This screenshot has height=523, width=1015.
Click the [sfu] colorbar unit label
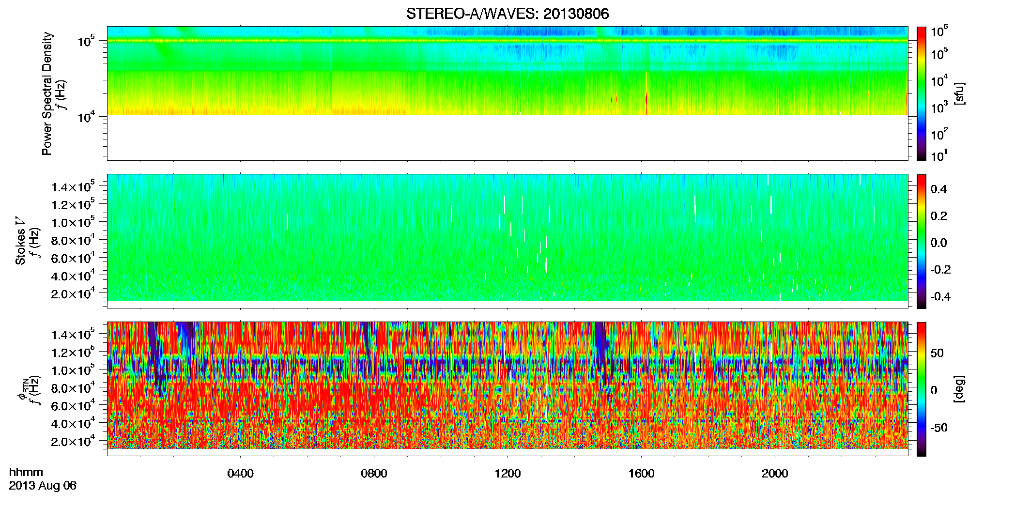(959, 93)
